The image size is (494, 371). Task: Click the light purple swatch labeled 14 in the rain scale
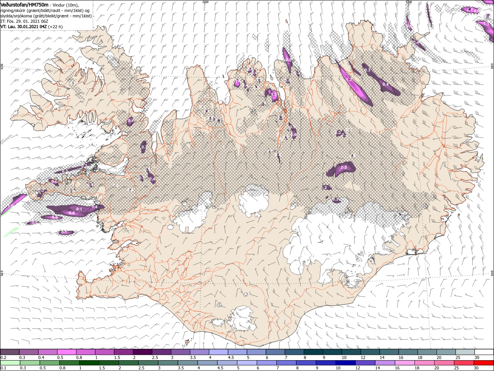coord(385,362)
